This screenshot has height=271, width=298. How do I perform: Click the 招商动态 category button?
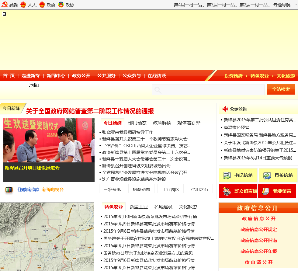141,189
